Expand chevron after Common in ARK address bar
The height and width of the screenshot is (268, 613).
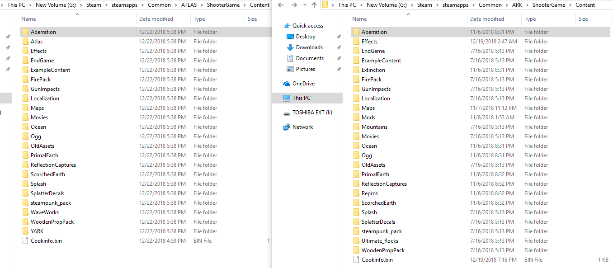[507, 5]
